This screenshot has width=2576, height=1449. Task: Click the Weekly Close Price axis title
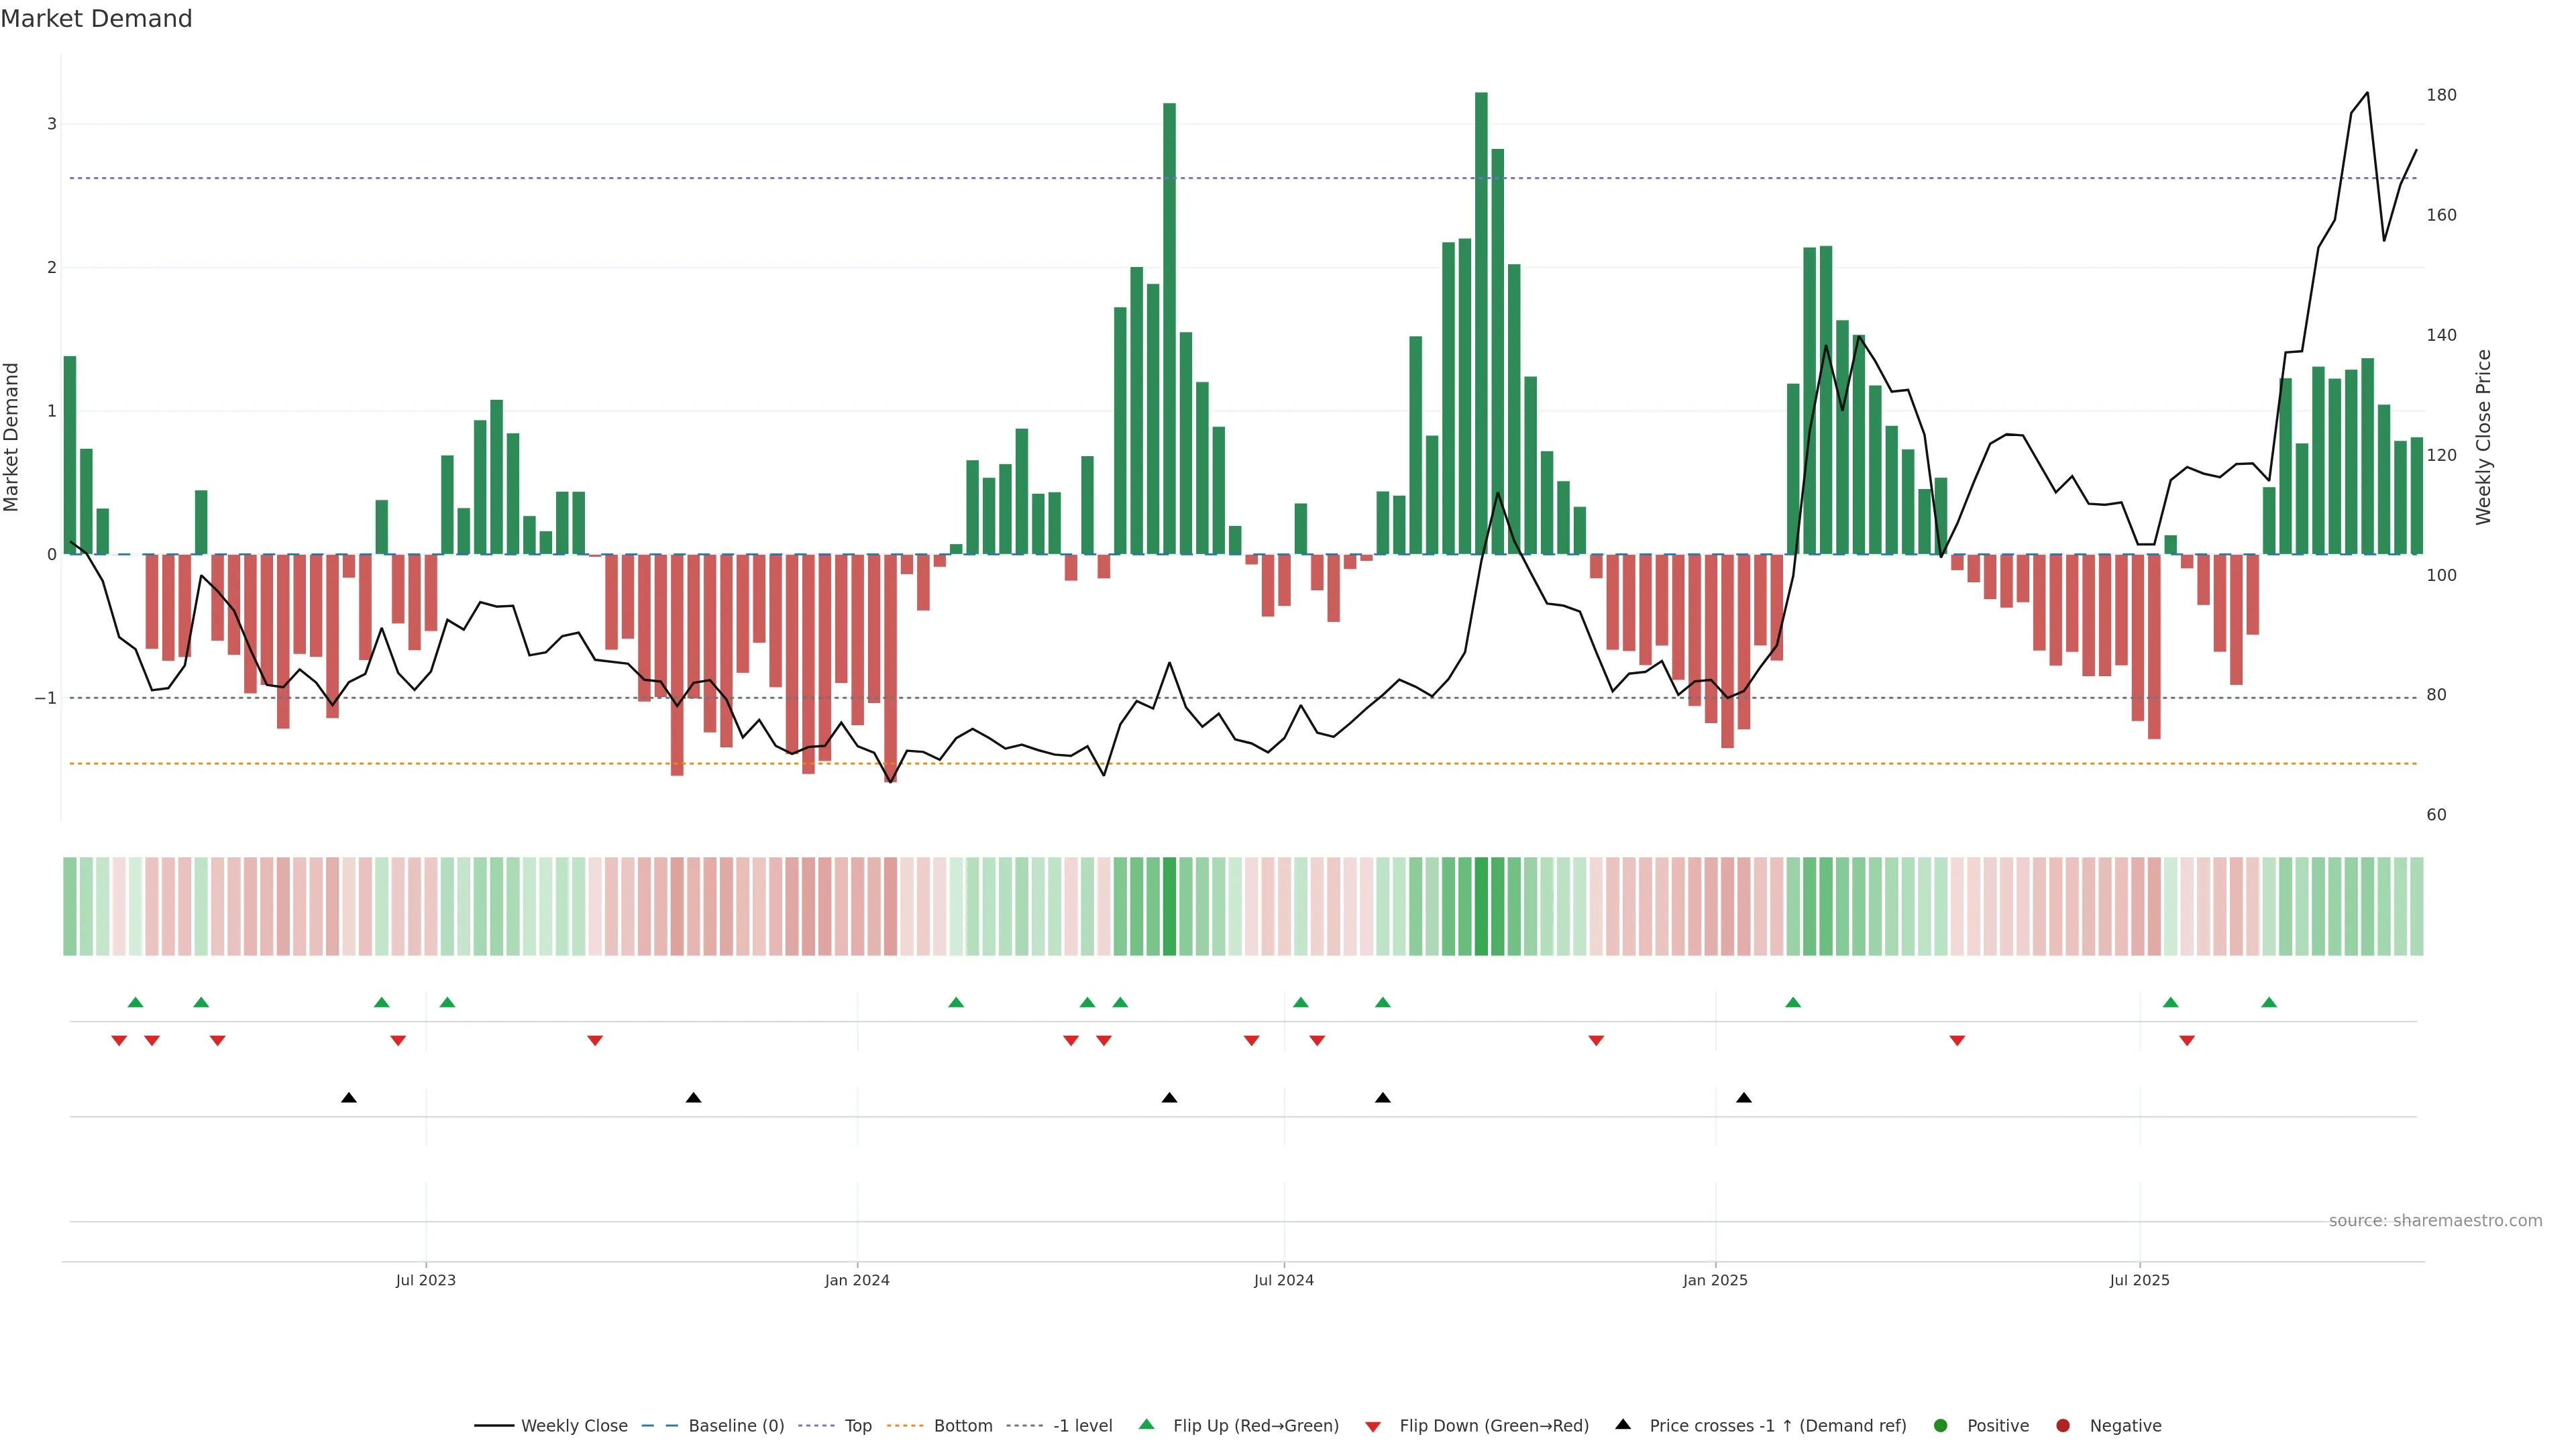(2484, 436)
